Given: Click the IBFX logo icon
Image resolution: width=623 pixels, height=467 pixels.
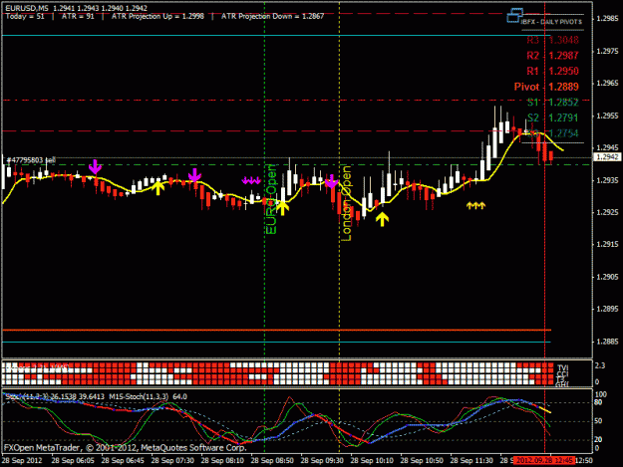Looking at the screenshot, I should (515, 16).
